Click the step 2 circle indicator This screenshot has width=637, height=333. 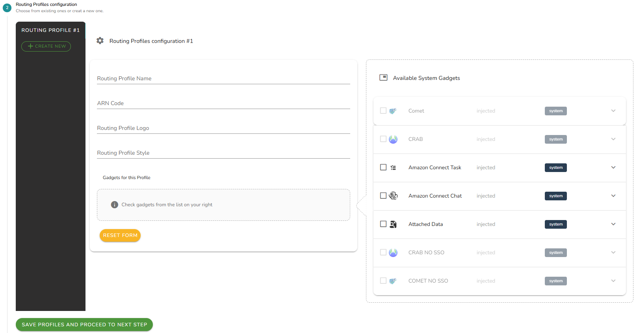click(x=7, y=7)
